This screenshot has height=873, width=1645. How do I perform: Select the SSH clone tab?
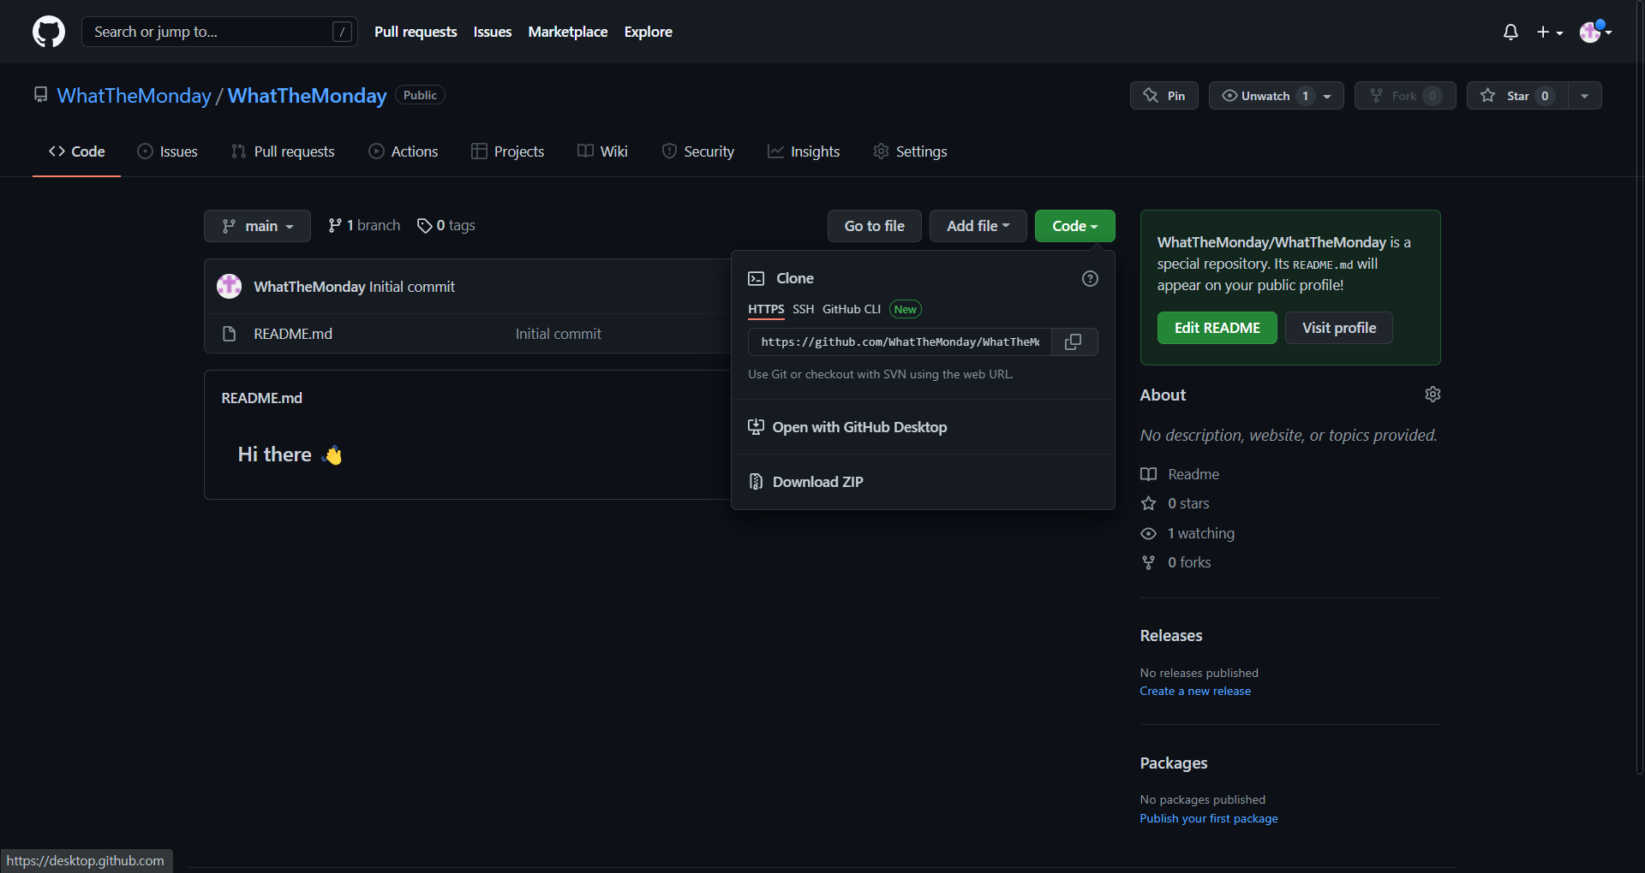(x=803, y=309)
